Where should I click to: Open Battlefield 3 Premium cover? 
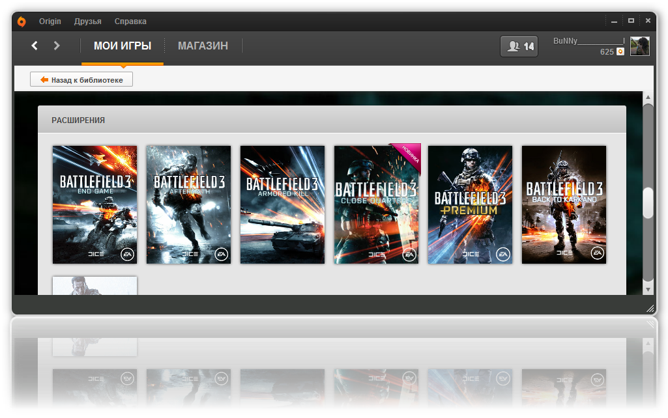pyautogui.click(x=471, y=204)
